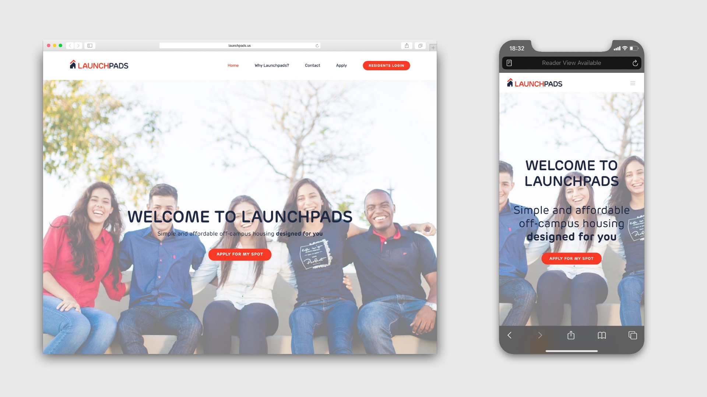Click the desktop browser reload icon
707x397 pixels.
[x=315, y=46]
